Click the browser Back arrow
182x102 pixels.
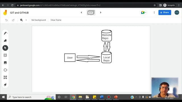[3, 5]
